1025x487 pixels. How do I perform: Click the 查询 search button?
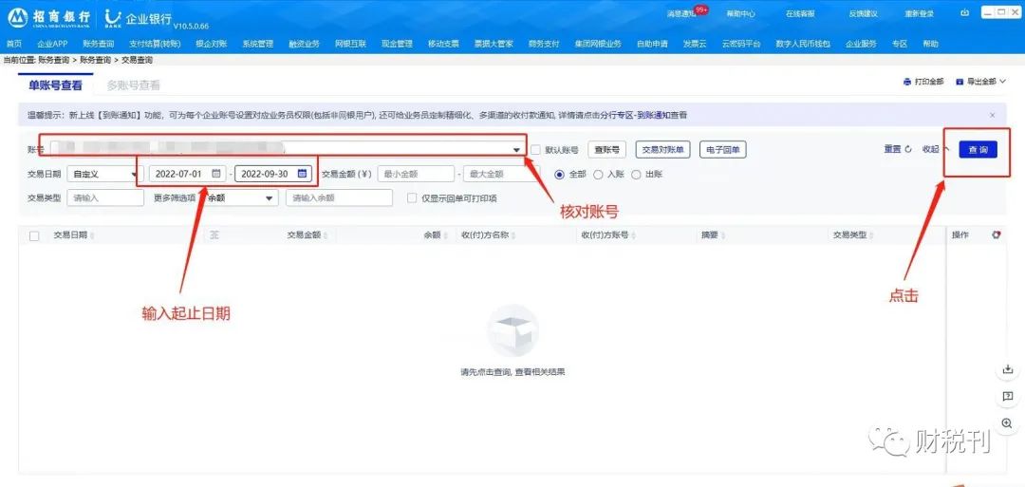[x=978, y=150]
